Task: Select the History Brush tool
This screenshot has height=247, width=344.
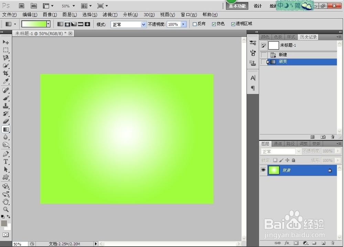Action: pyautogui.click(x=6, y=114)
